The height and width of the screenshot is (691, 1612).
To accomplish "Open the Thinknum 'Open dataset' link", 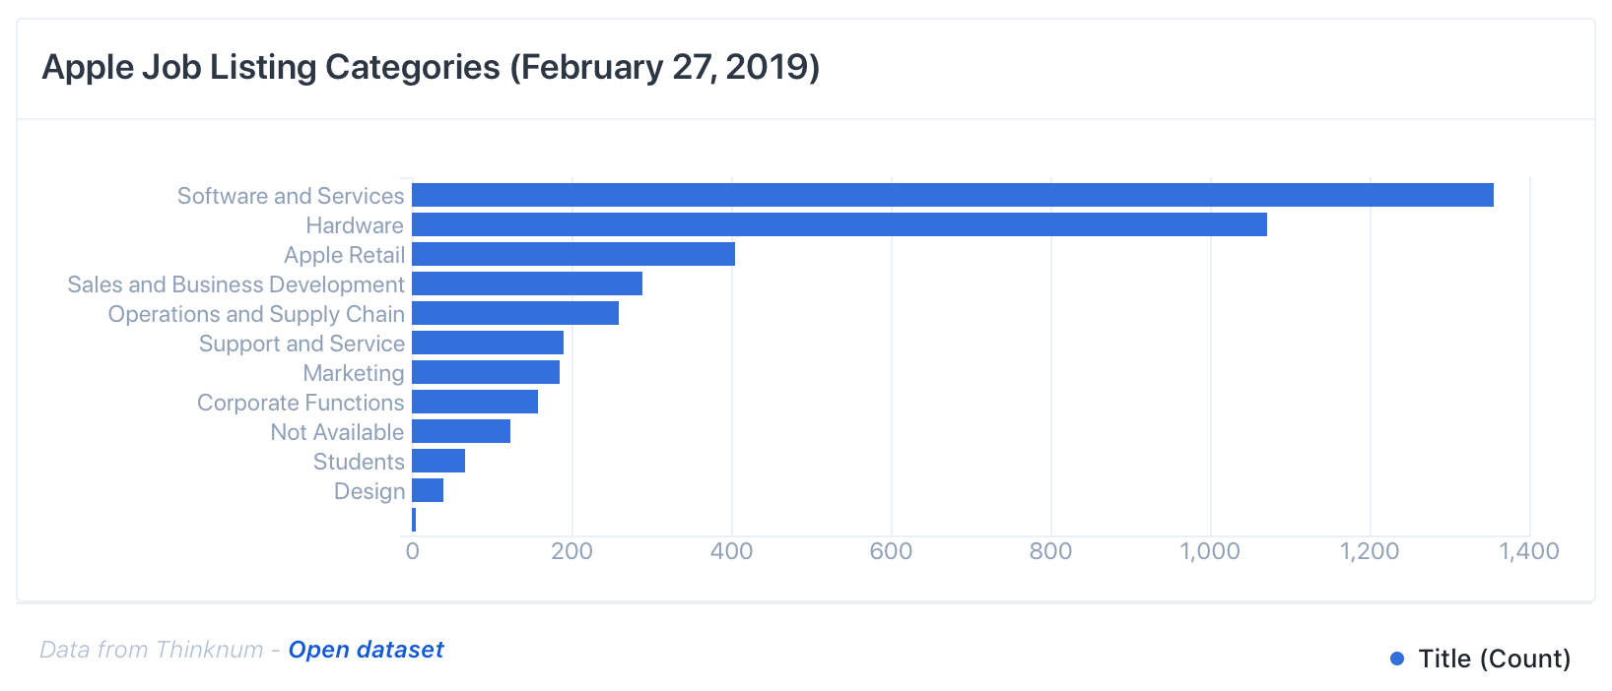I will tap(366, 650).
